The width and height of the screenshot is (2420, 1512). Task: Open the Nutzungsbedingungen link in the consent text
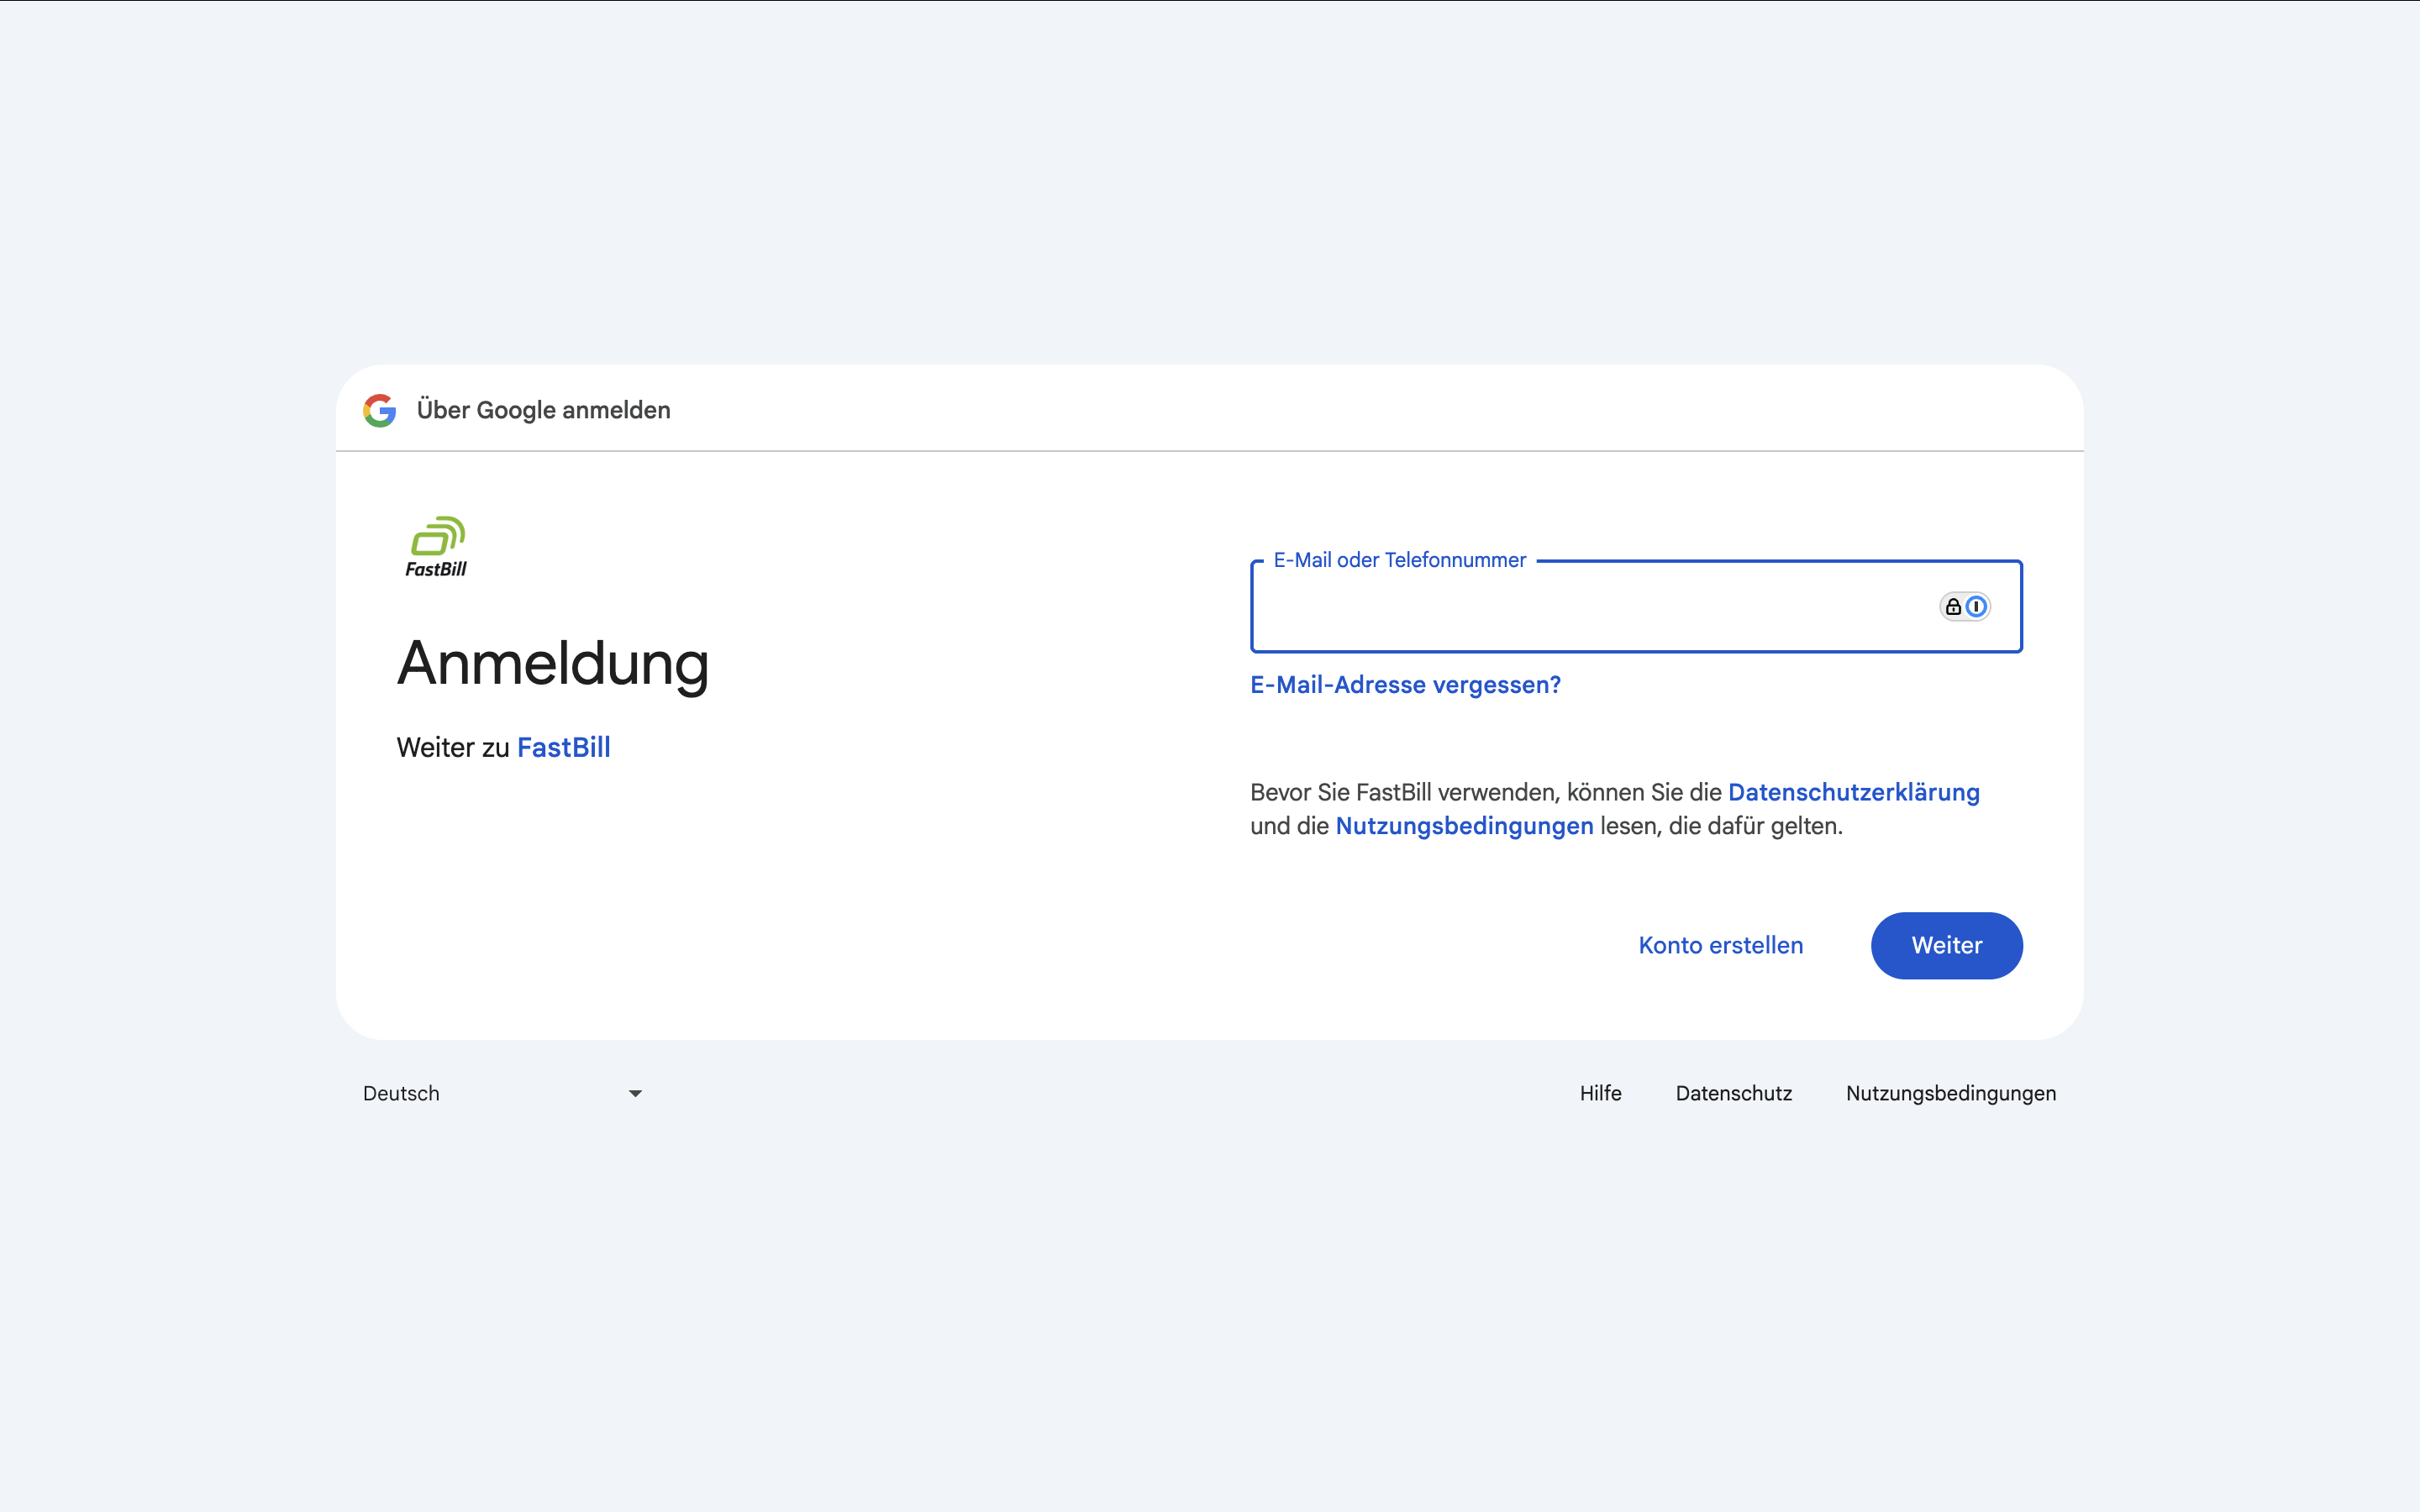point(1464,826)
